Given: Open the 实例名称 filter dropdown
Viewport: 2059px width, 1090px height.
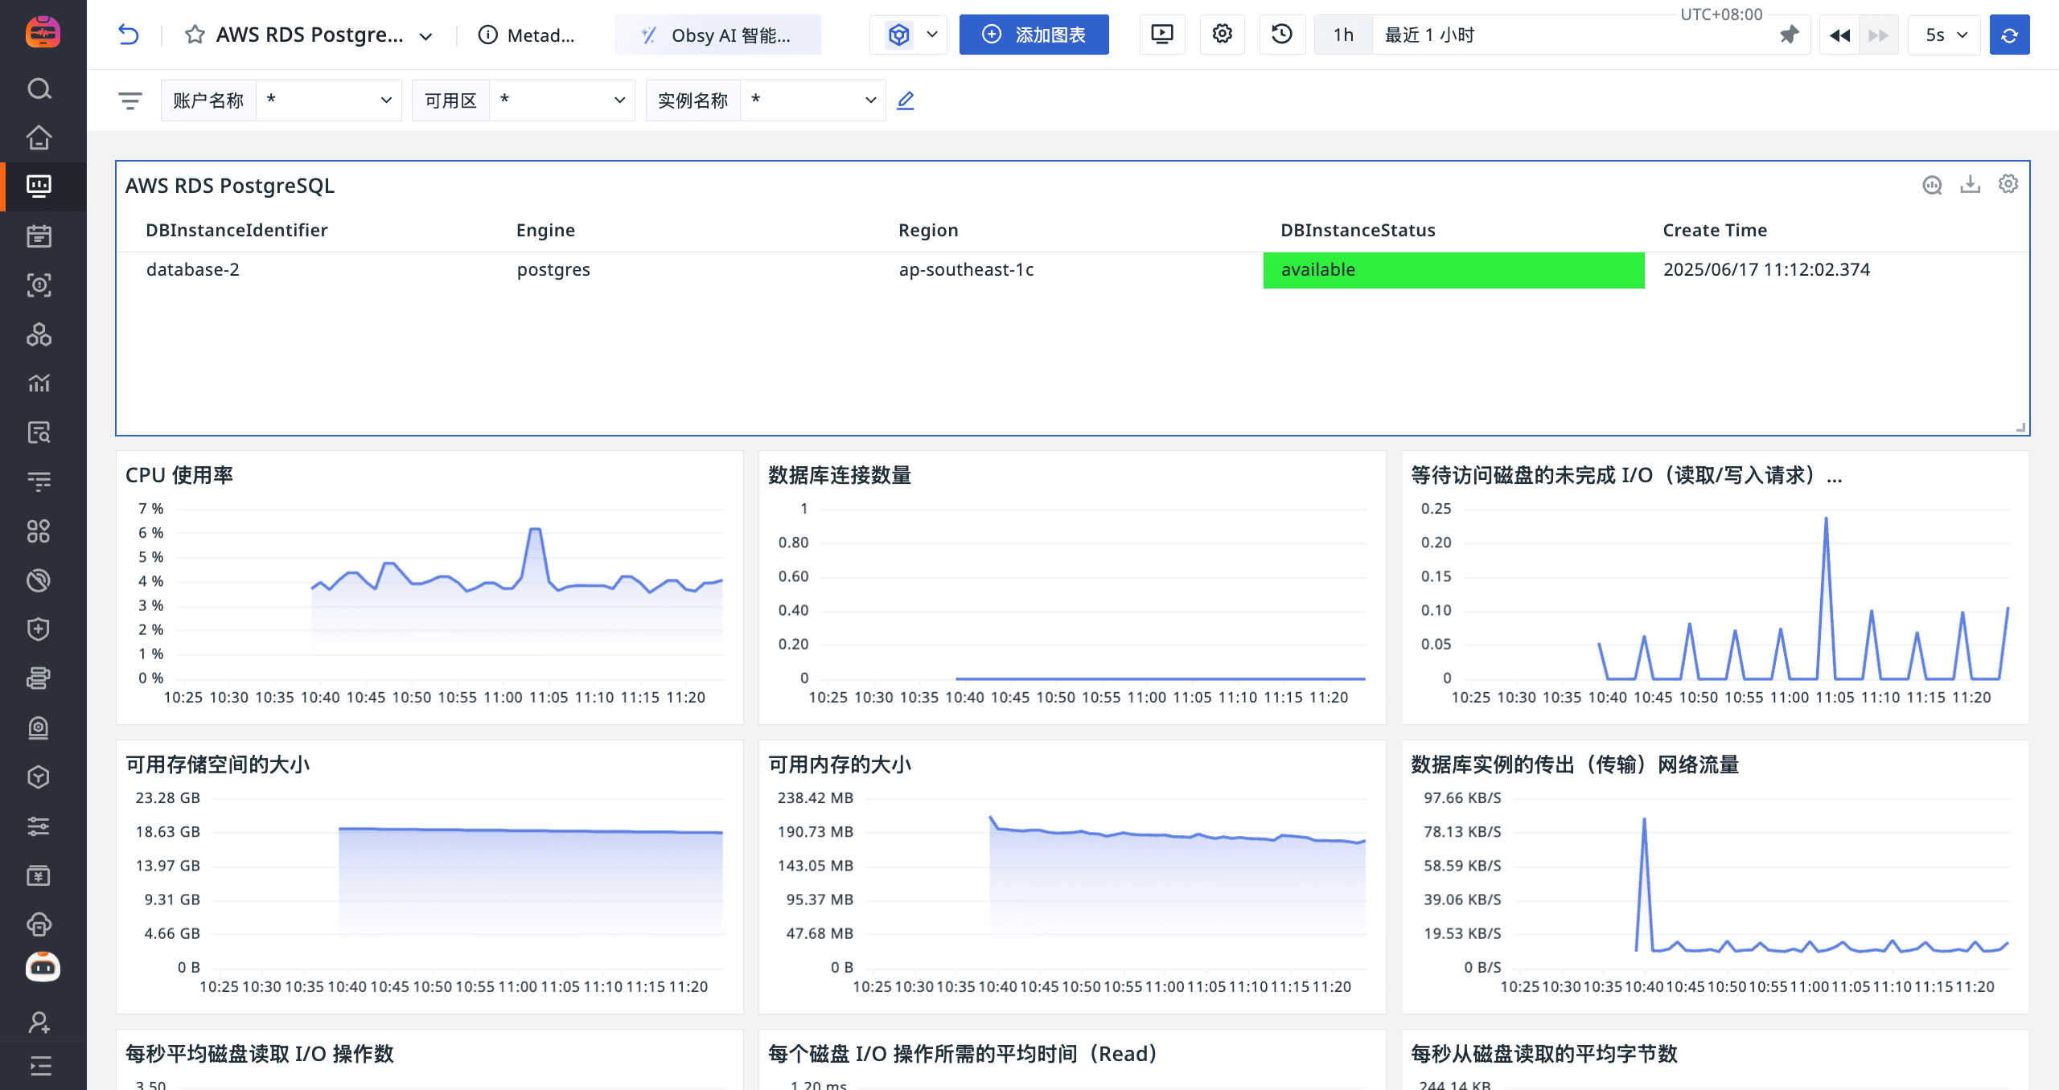Looking at the screenshot, I should (812, 100).
